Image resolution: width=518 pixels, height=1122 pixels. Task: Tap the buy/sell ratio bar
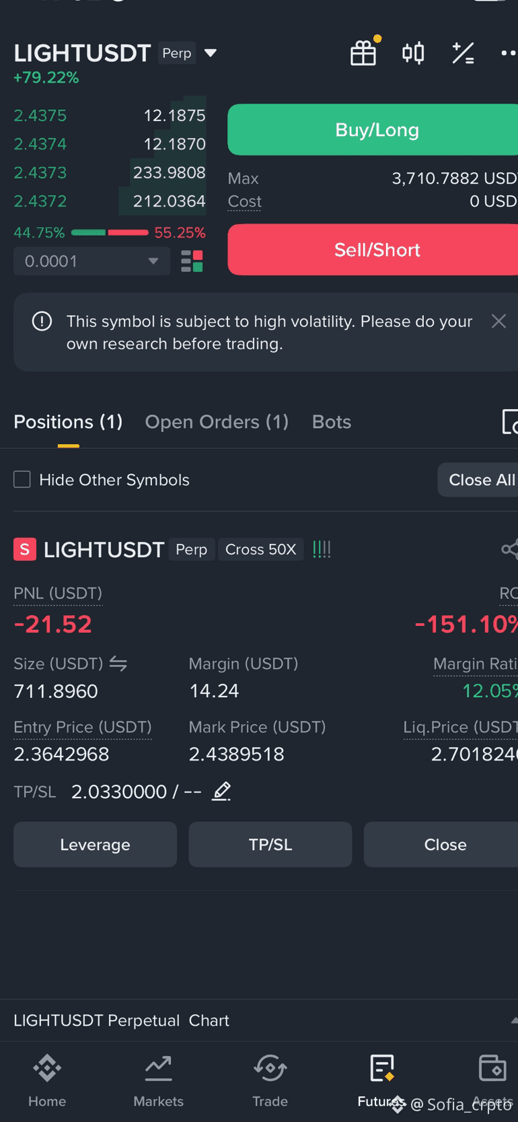click(110, 233)
